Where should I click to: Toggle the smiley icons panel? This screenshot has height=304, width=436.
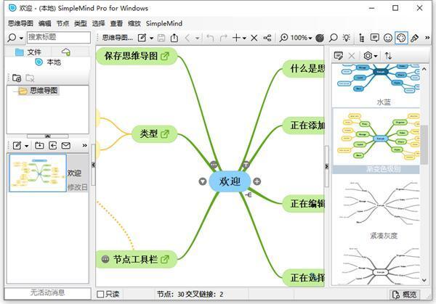(x=388, y=38)
